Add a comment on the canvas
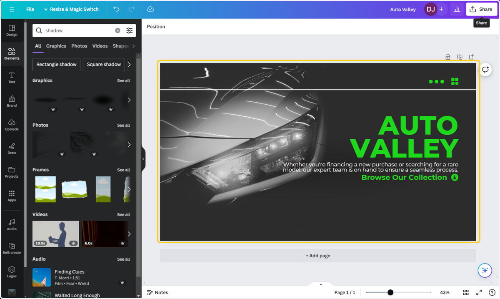 [485, 70]
